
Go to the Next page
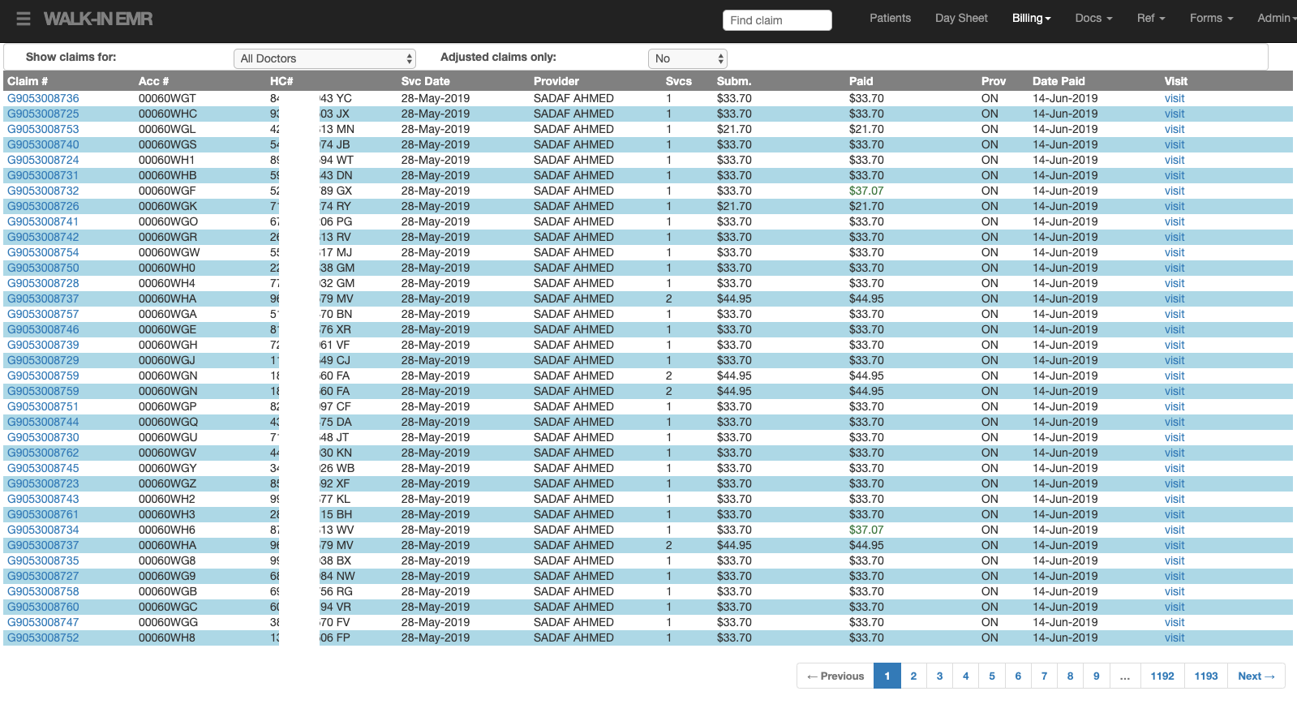pyautogui.click(x=1256, y=676)
